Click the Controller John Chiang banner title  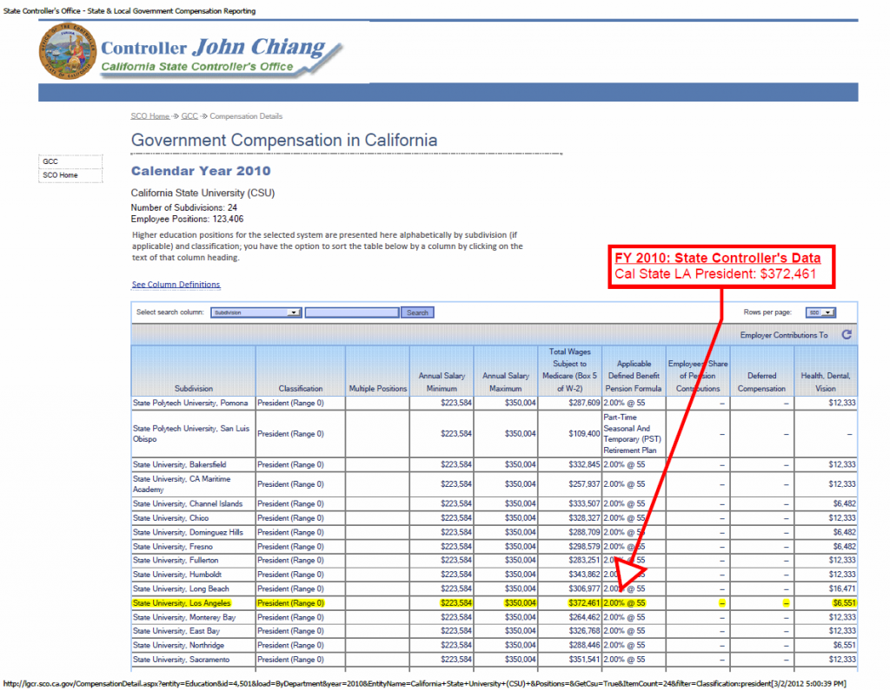[213, 48]
